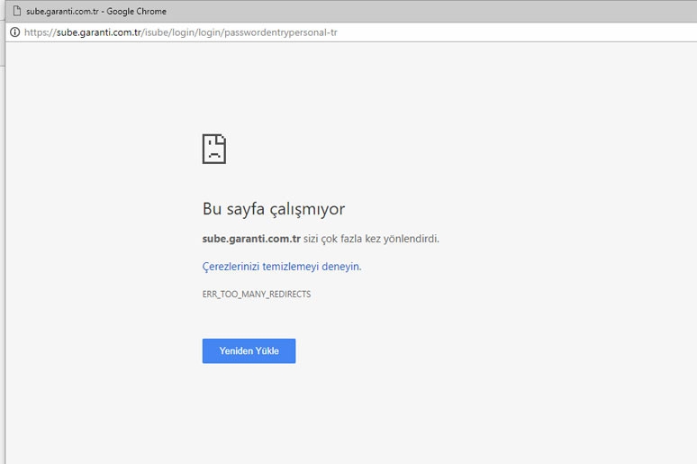This screenshot has width=697, height=464.
Task: Click the 'sizi çok fazla kez yönlendirdi' text
Action: [371, 239]
